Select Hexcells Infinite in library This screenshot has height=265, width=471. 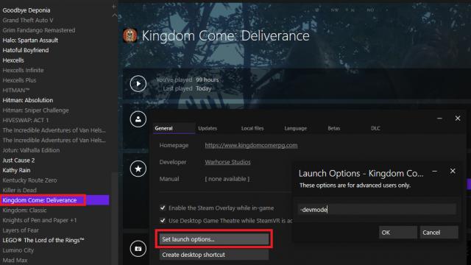pos(23,70)
